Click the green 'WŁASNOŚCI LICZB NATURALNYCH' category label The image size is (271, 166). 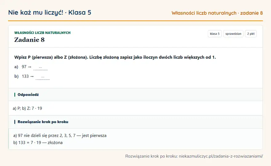point(42,33)
